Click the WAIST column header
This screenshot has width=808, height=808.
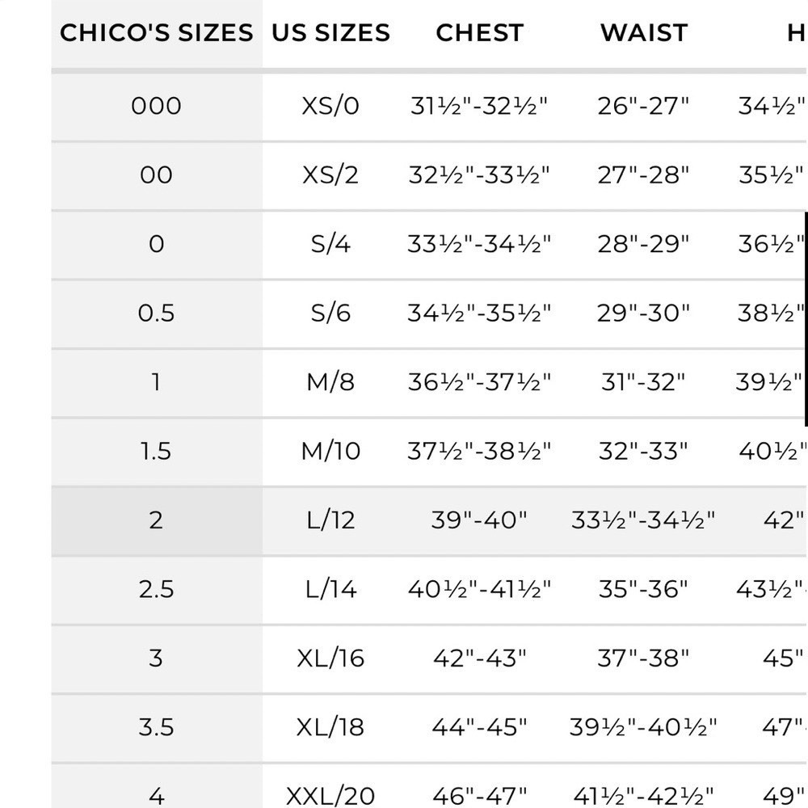point(644,33)
